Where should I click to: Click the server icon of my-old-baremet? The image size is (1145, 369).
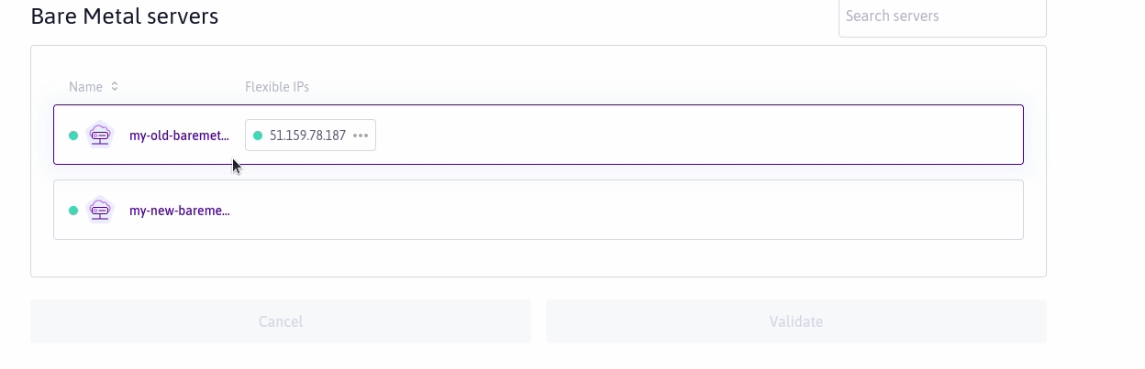(x=99, y=136)
